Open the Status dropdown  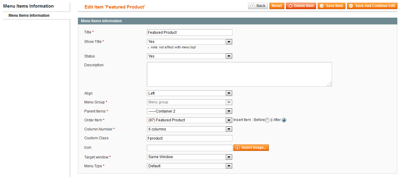pyautogui.click(x=190, y=56)
